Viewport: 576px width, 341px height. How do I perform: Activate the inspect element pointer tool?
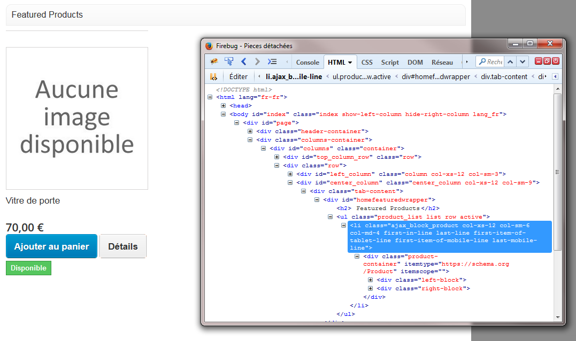229,61
